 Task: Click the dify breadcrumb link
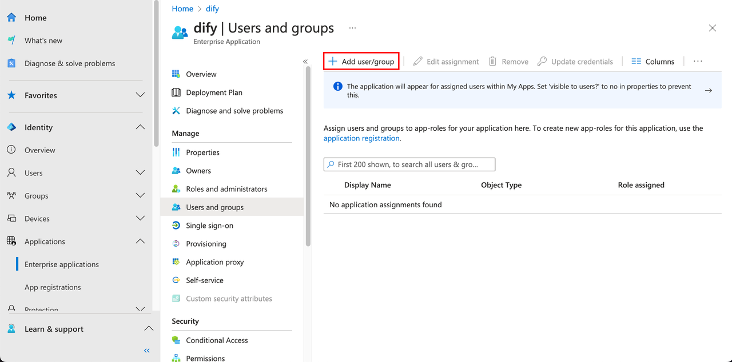(212, 9)
